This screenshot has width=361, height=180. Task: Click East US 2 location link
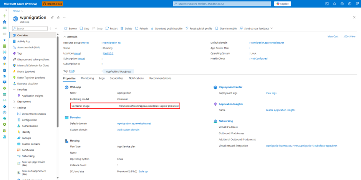tap(108, 53)
